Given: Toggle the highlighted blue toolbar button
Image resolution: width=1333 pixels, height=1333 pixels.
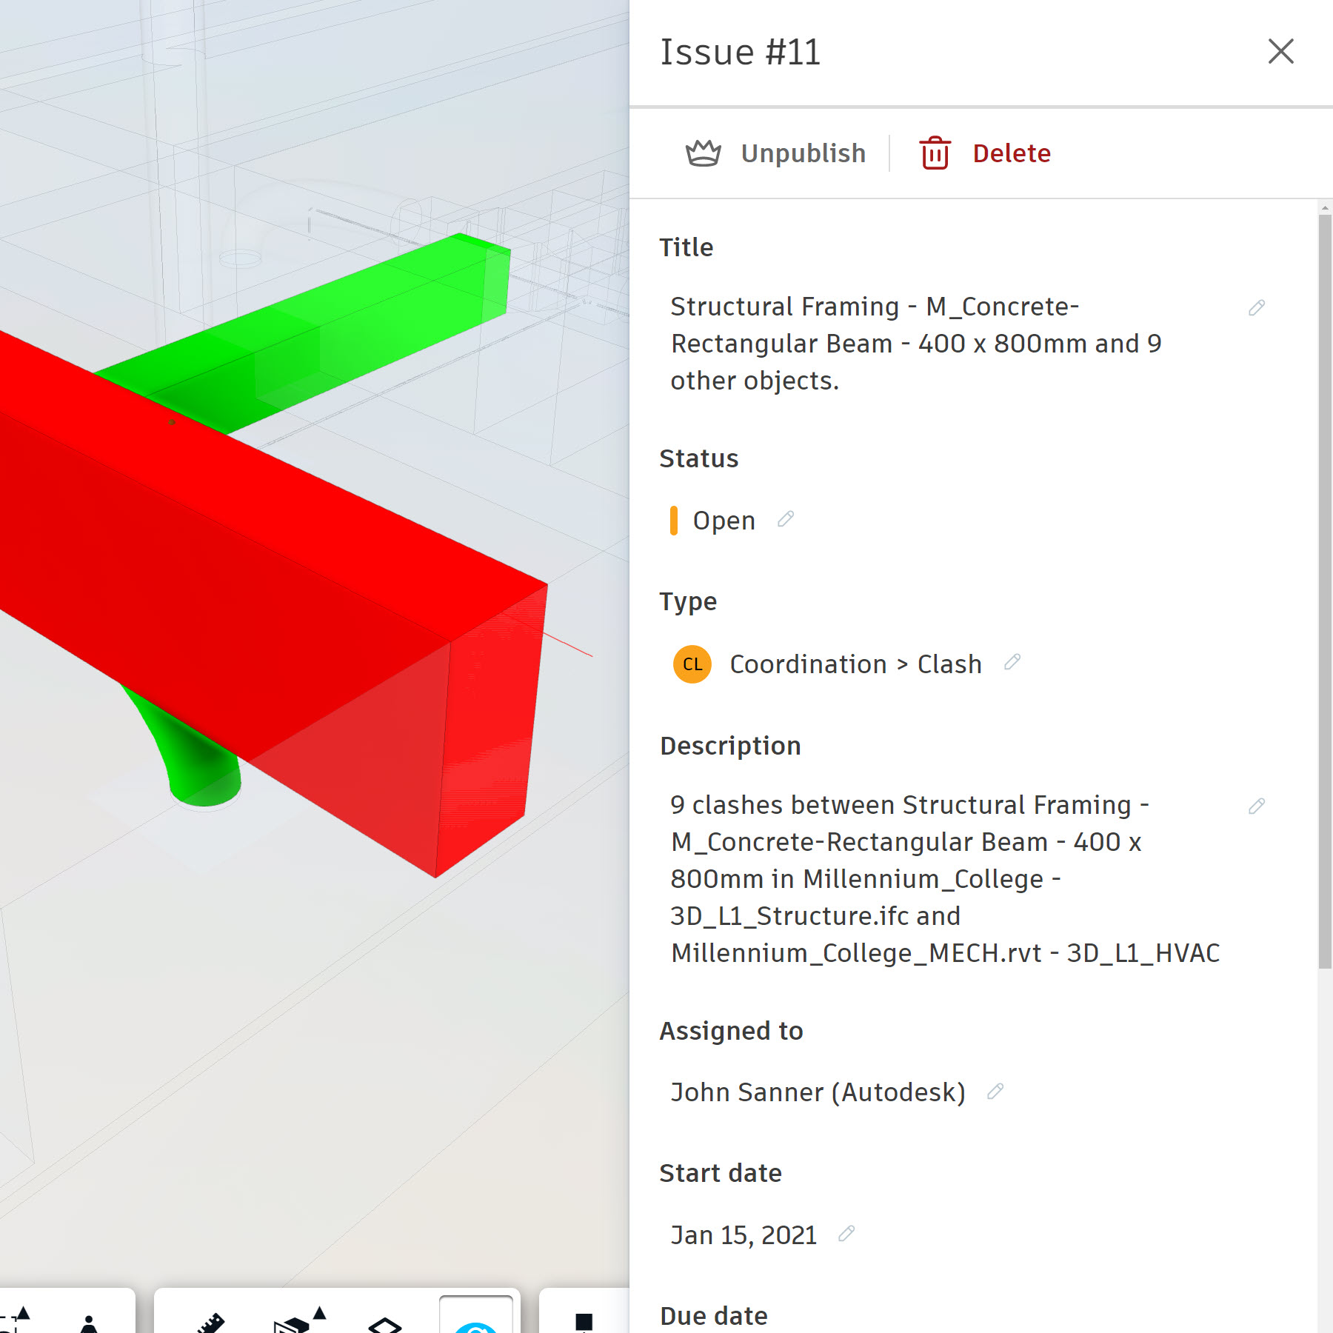Looking at the screenshot, I should (x=475, y=1322).
